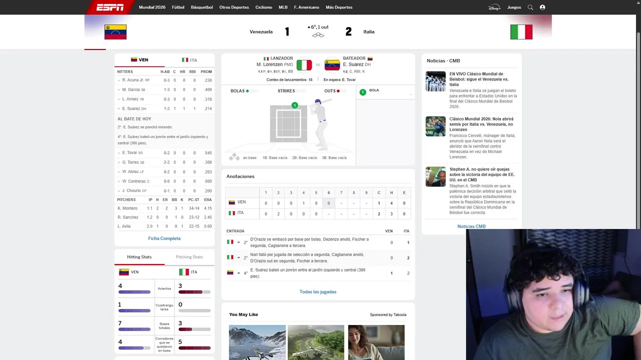641x360 pixels.
Task: Click the green pitch marker in strike zone
Action: (294, 105)
